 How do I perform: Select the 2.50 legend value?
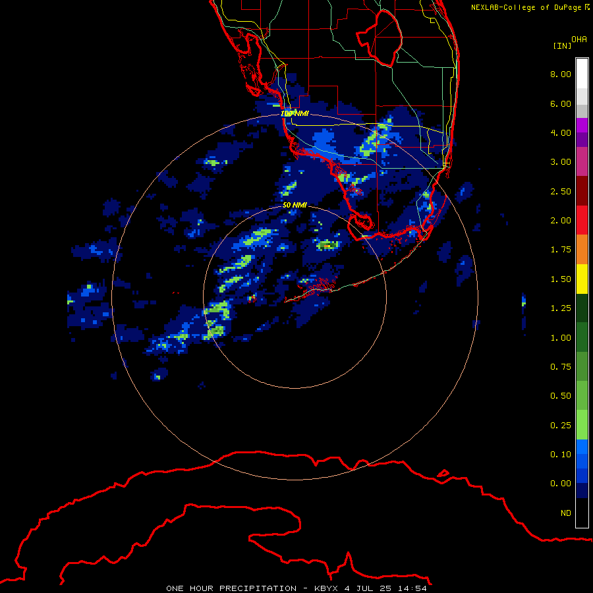[x=561, y=191]
